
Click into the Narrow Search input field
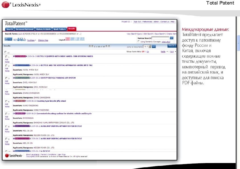click(x=160, y=38)
